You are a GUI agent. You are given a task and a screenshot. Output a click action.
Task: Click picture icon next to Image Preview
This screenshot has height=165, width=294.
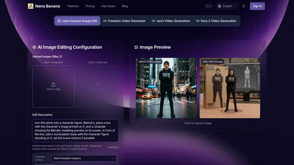point(136,47)
